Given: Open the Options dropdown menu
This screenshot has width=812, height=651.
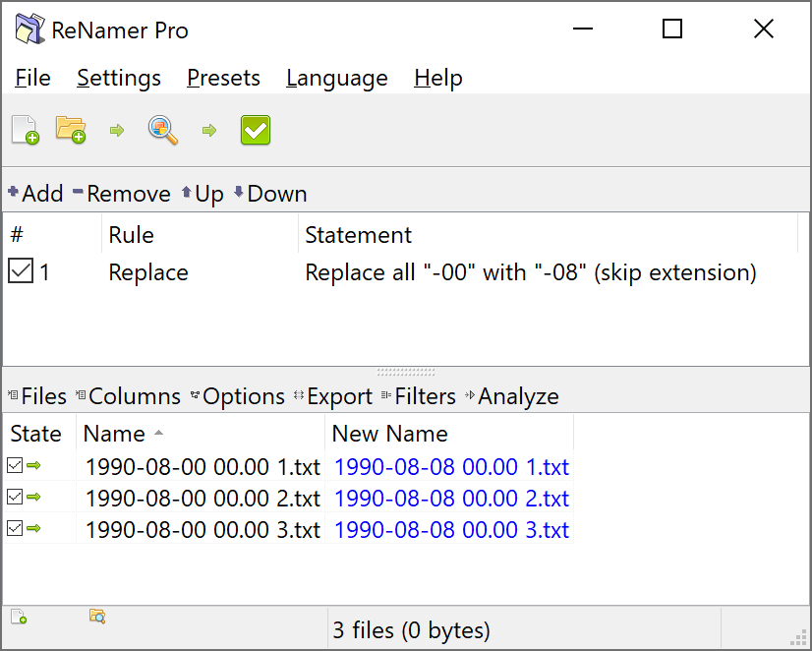Looking at the screenshot, I should tap(238, 396).
